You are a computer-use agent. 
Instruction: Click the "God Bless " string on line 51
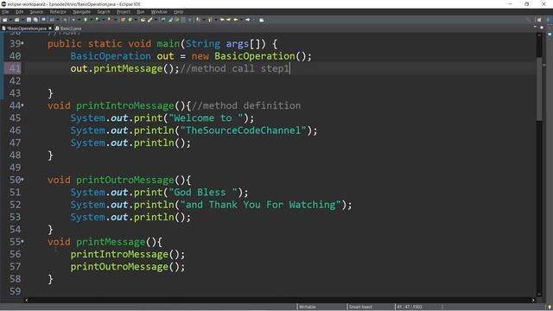click(203, 192)
